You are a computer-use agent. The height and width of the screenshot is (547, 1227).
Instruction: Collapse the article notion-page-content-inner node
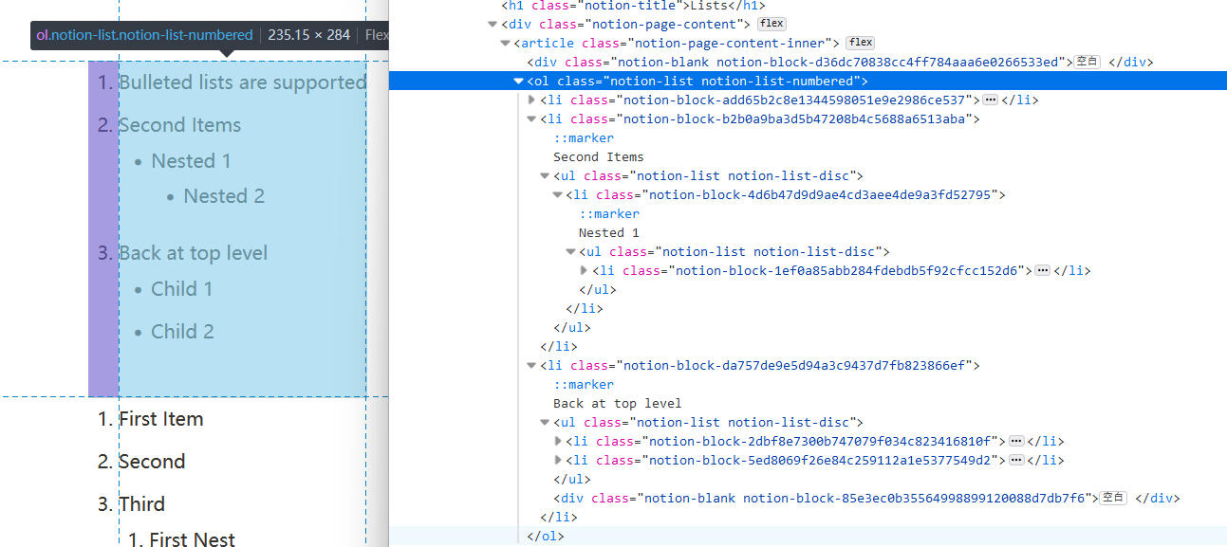506,44
